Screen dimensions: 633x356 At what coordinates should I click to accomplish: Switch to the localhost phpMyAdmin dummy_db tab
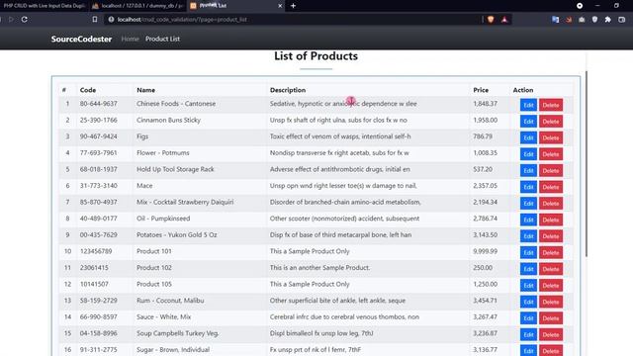[x=137, y=6]
